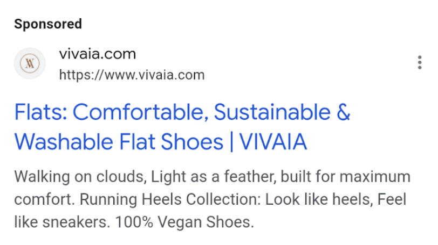Click the vivaia.com site name
This screenshot has width=438, height=245.
point(97,54)
